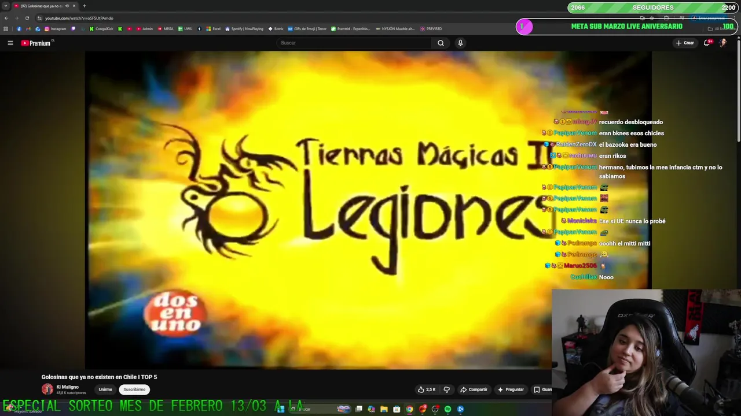Open OBS Studio from the taskbar
The height and width of the screenshot is (416, 741).
[435, 409]
